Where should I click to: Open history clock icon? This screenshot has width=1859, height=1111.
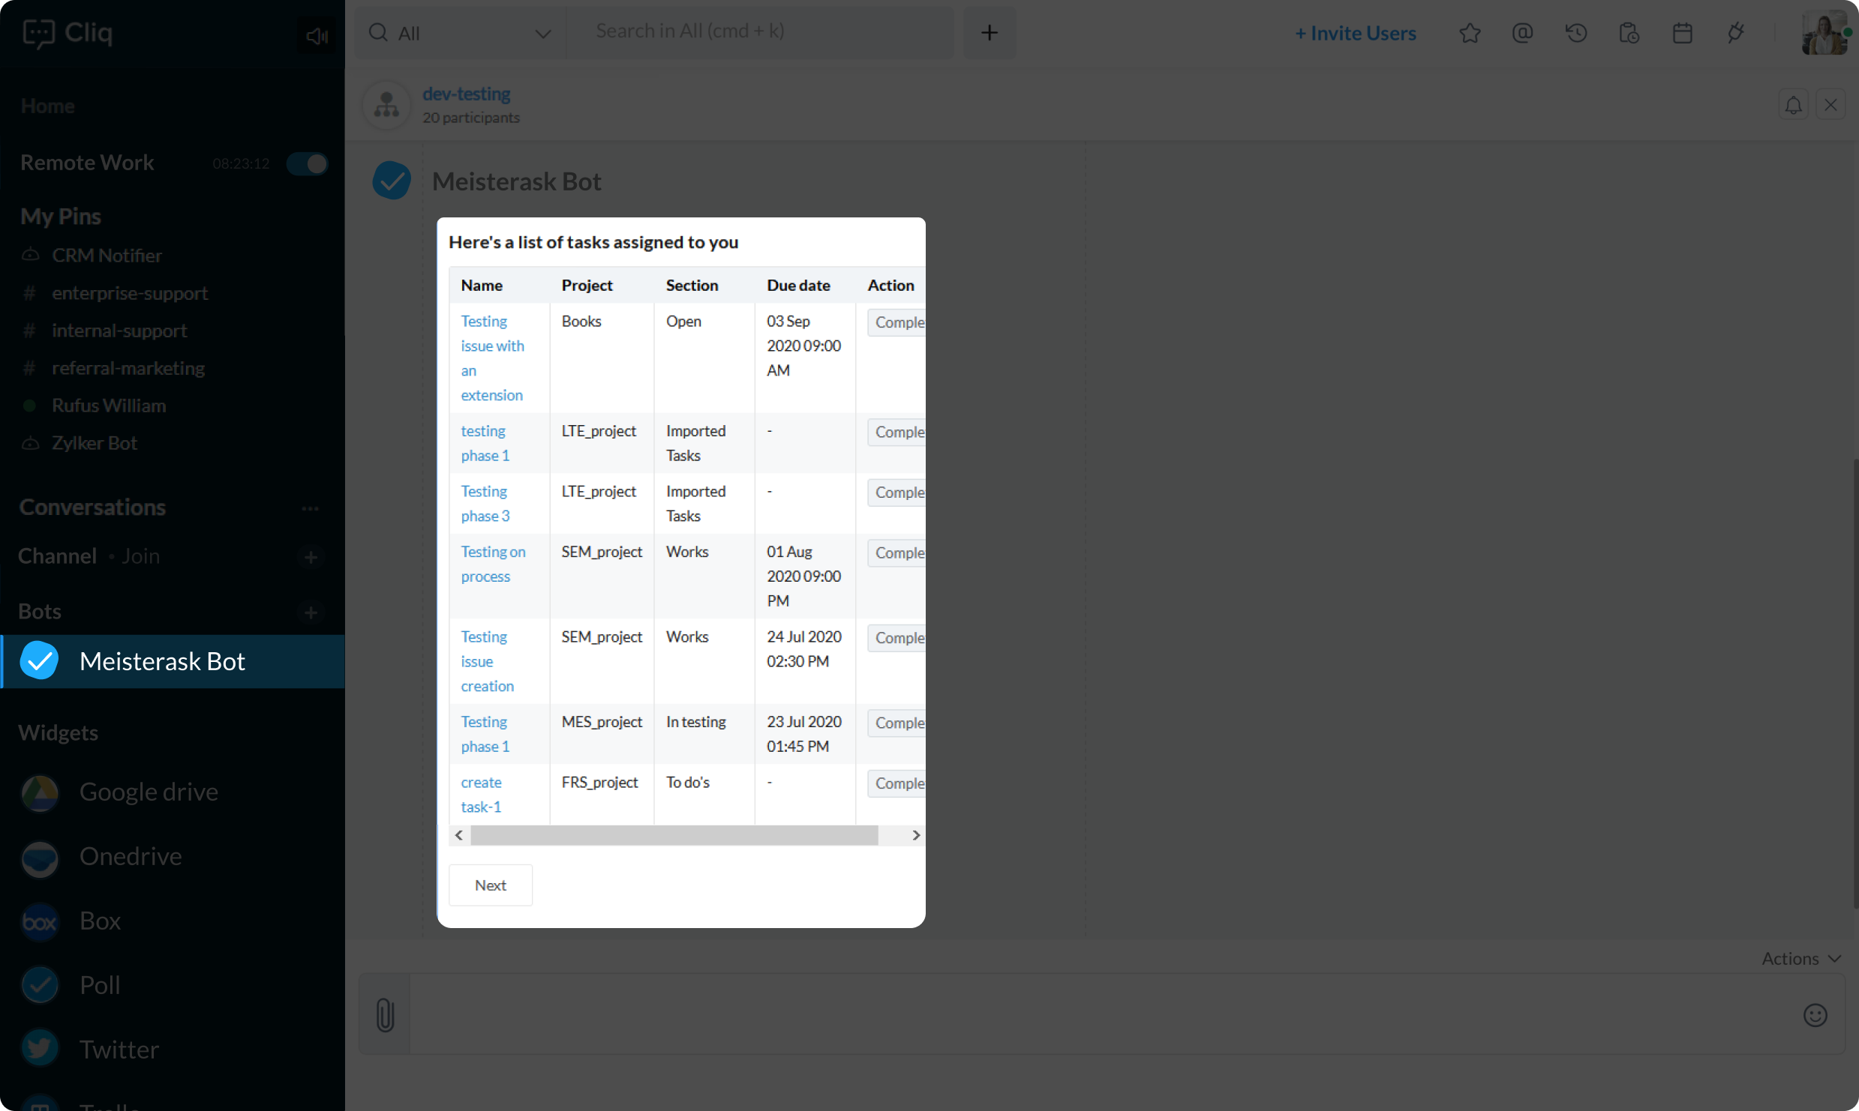tap(1575, 33)
